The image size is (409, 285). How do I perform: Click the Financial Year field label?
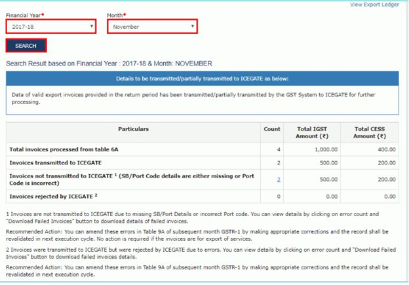point(25,15)
